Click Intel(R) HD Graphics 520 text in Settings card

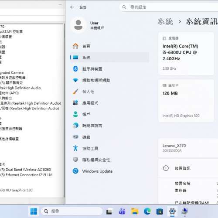pyautogui.click(x=181, y=116)
